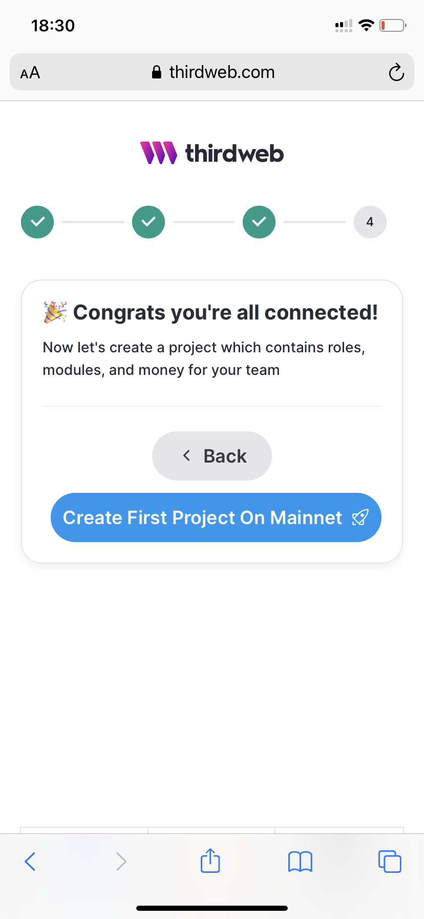Tap the Safari reload page icon
The width and height of the screenshot is (424, 919).
click(x=396, y=72)
